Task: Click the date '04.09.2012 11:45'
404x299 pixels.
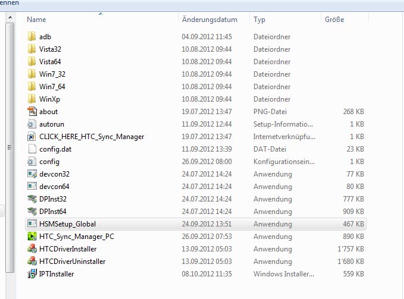Action: 206,37
